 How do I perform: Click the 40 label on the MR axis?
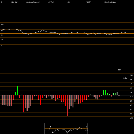pyautogui.click(x=131, y=88)
